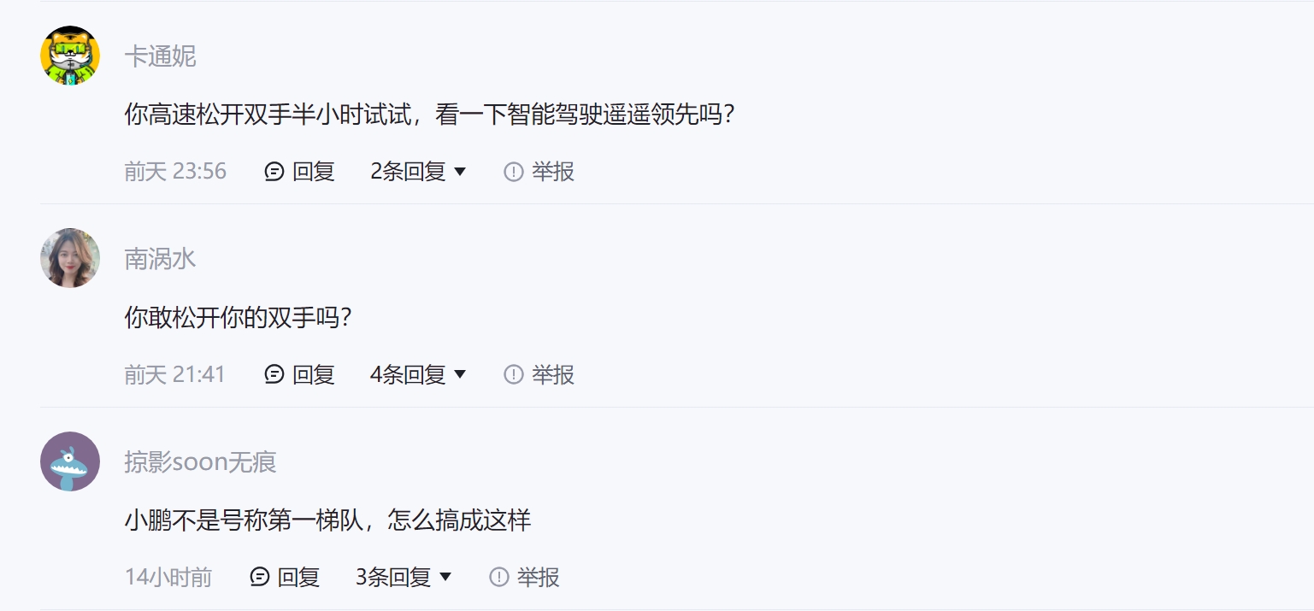1314x611 pixels.
Task: Click the report exclamation icon on 卡通妮's comment
Action: [x=513, y=172]
